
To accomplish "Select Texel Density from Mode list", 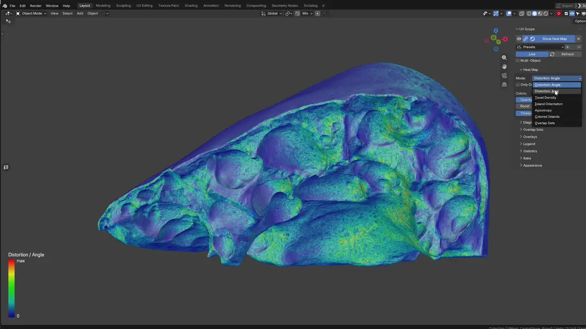I will [x=557, y=98].
